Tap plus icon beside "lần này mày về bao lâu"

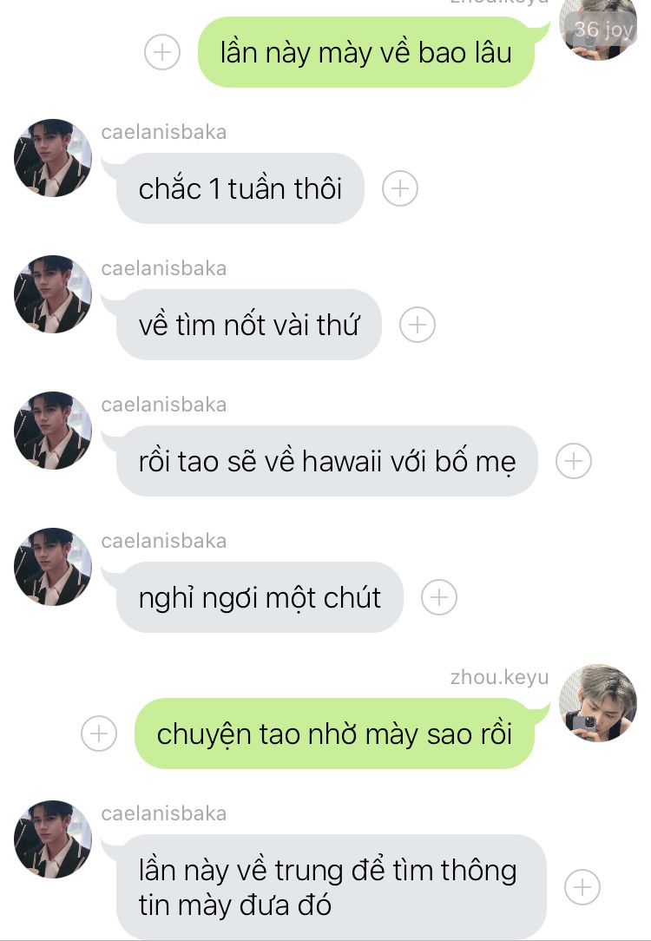tap(162, 52)
